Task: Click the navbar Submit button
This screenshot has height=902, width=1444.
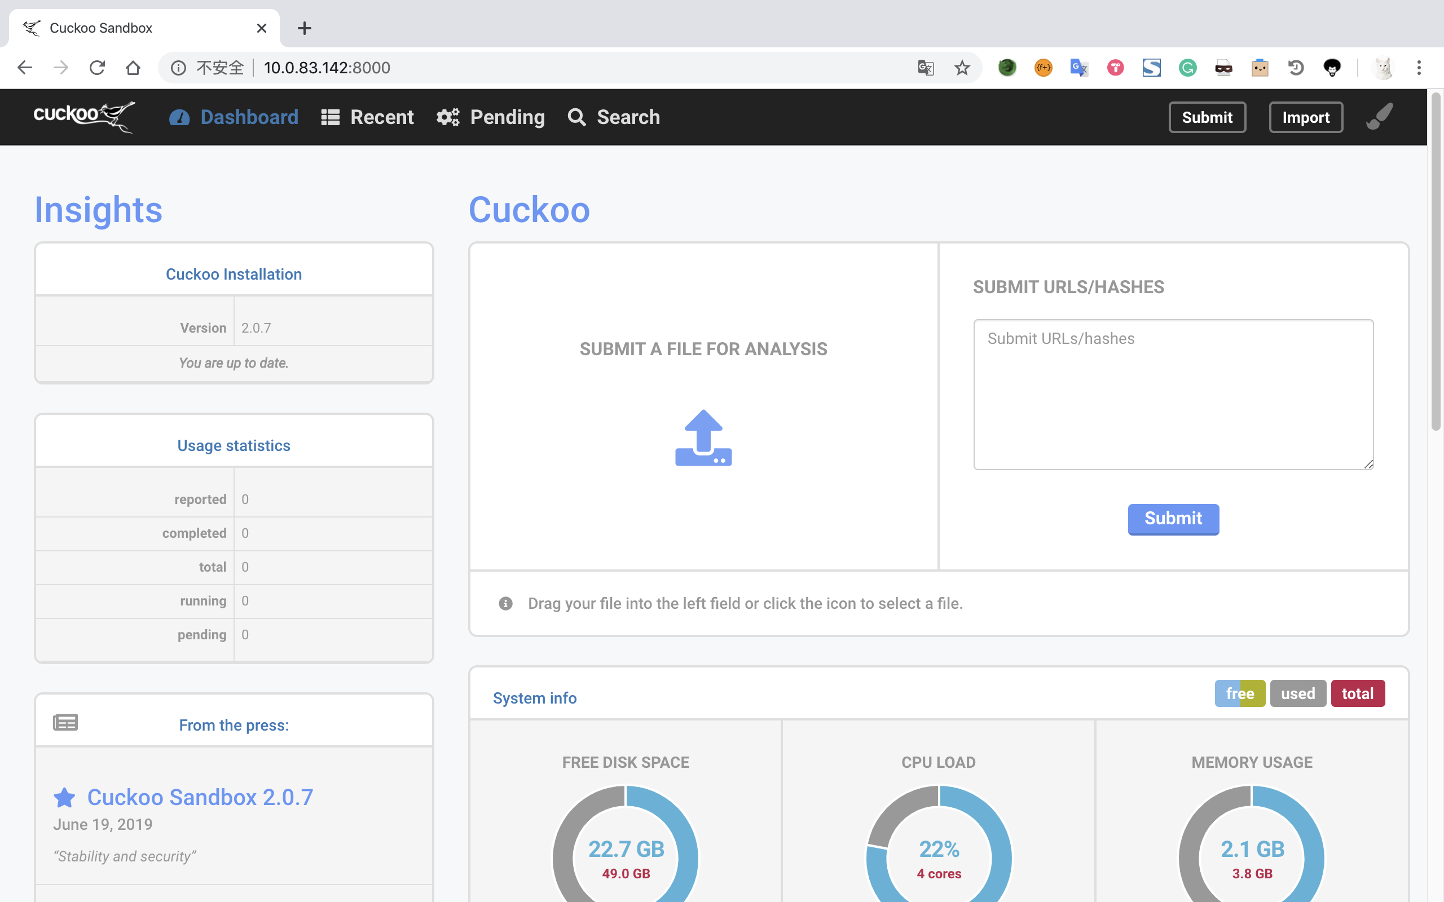Action: coord(1207,117)
